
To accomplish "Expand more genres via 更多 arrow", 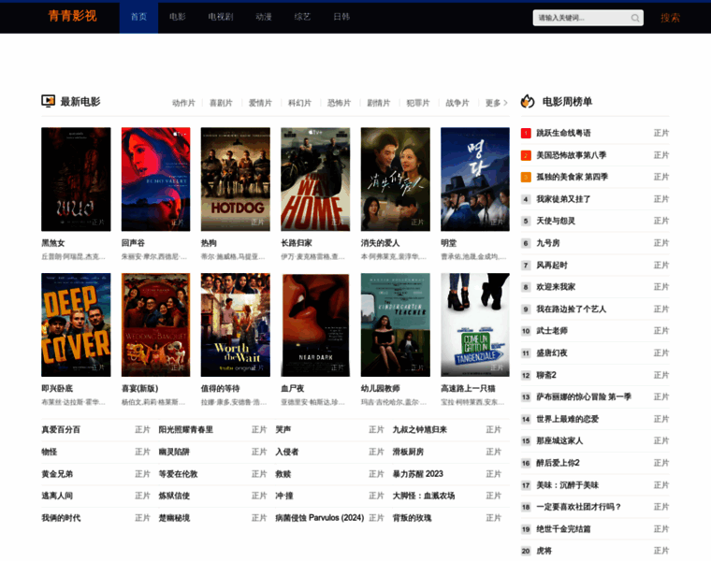I will click(x=497, y=103).
